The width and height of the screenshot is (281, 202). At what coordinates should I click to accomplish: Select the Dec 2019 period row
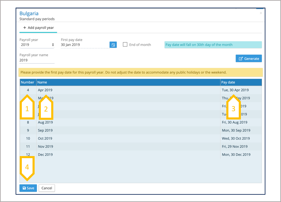click(45, 155)
